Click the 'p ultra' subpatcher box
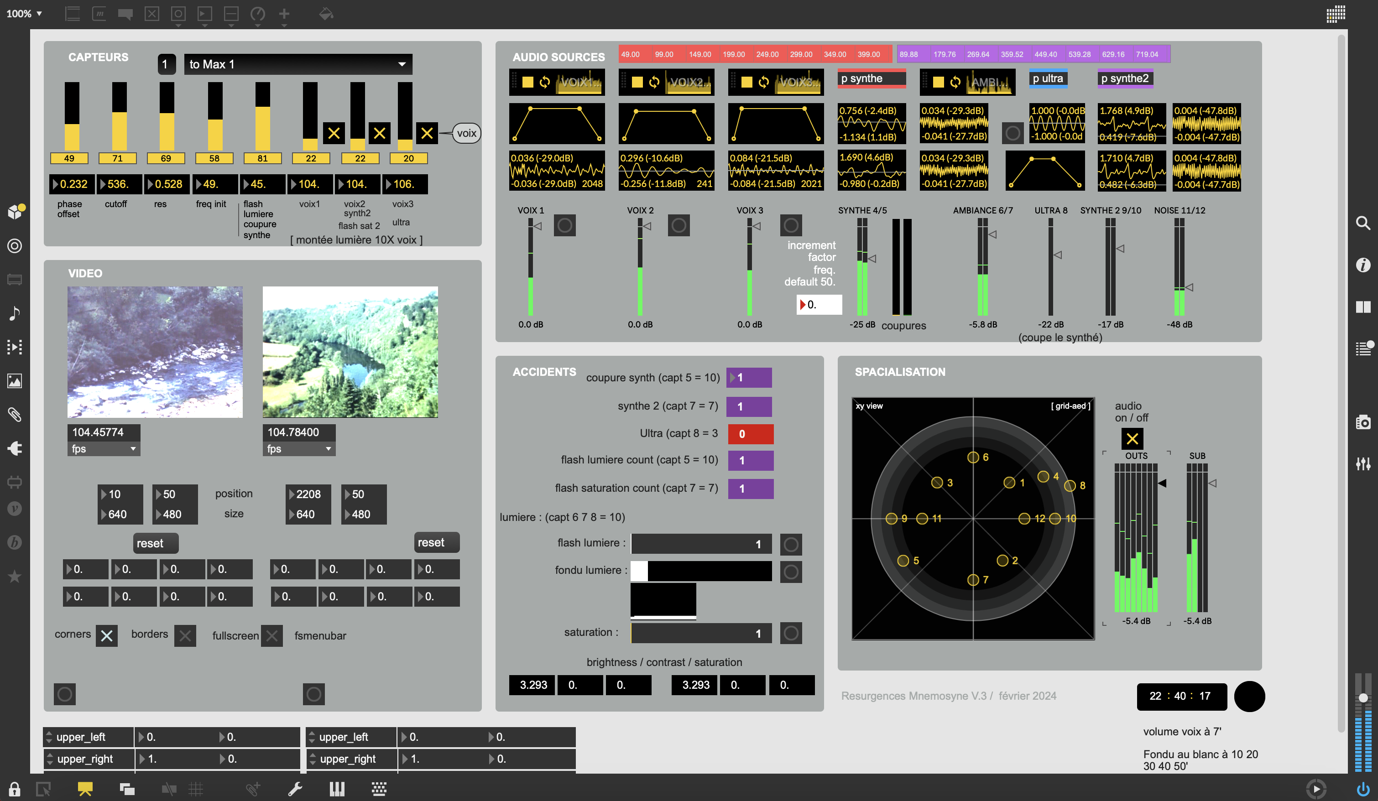The image size is (1378, 801). point(1047,79)
